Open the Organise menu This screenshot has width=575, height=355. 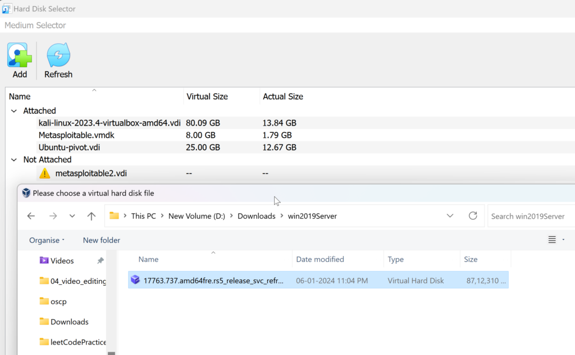click(x=47, y=241)
